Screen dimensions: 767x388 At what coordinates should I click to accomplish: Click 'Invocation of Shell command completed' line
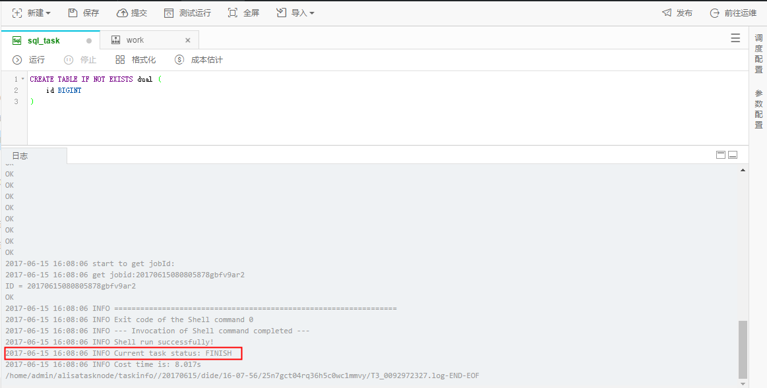click(x=158, y=331)
